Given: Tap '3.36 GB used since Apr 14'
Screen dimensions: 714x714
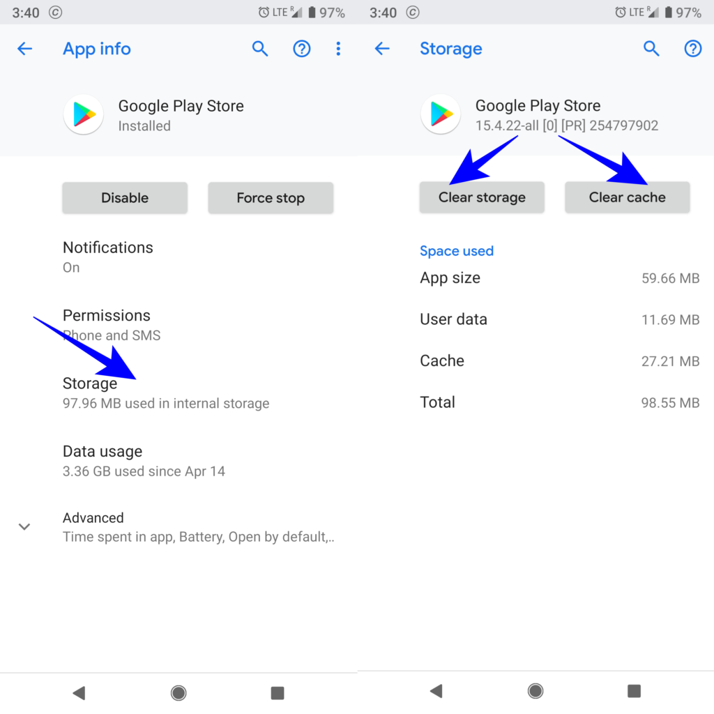Looking at the screenshot, I should tap(144, 471).
